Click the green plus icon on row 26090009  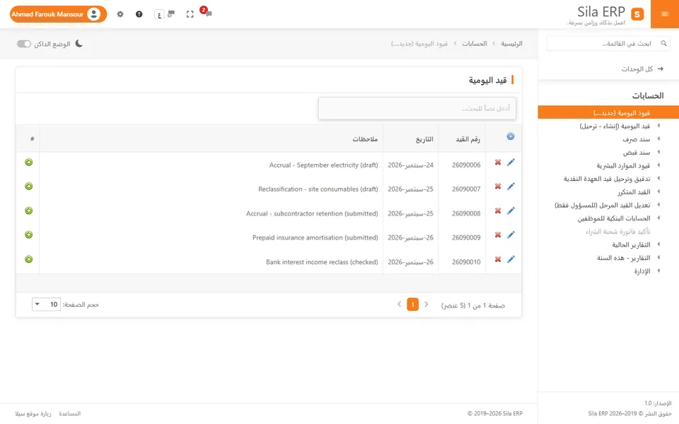28,235
